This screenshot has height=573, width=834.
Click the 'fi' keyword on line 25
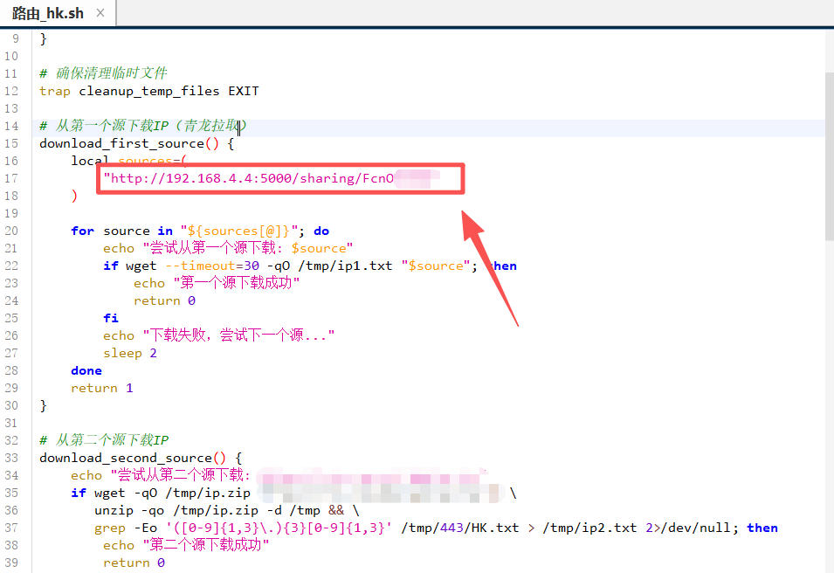click(110, 318)
